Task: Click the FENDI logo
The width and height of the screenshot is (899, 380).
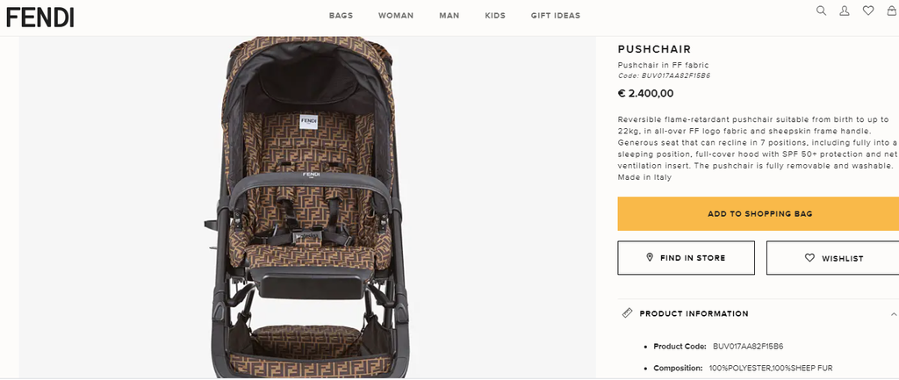Action: [x=40, y=16]
